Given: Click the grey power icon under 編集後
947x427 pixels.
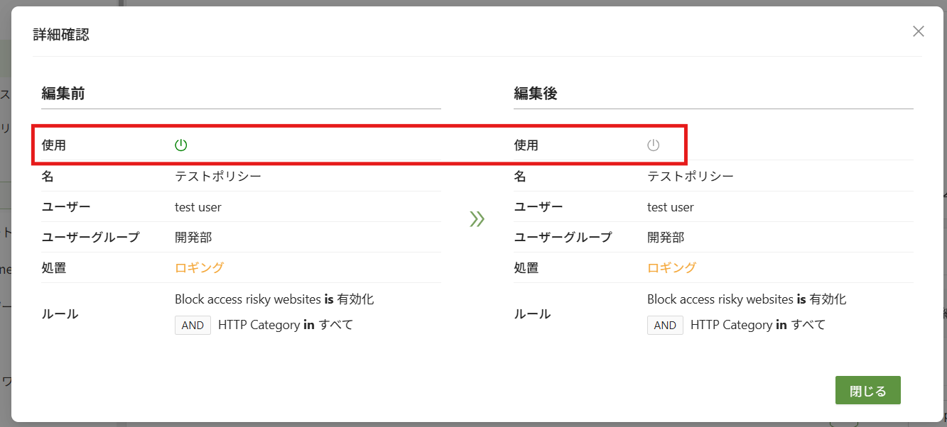Looking at the screenshot, I should (x=654, y=145).
